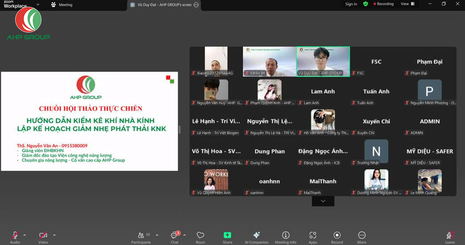Viewport: 465px width, 245px height.
Task: Open video options chevron next to Video
Action: tap(54, 235)
